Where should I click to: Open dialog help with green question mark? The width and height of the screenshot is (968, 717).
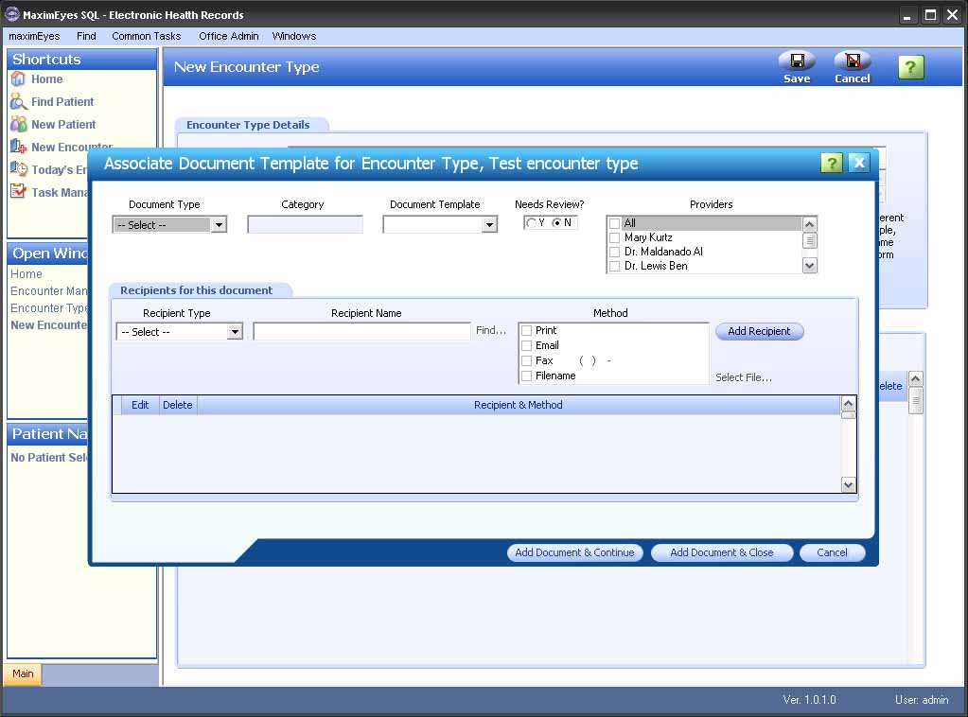coord(832,163)
